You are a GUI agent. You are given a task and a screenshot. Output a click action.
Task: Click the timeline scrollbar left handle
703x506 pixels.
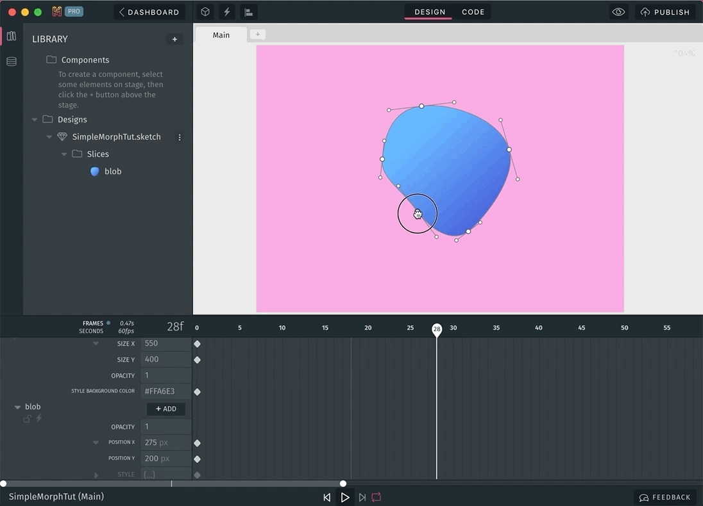point(4,484)
